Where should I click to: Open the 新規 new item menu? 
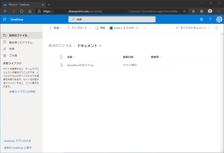click(x=56, y=28)
